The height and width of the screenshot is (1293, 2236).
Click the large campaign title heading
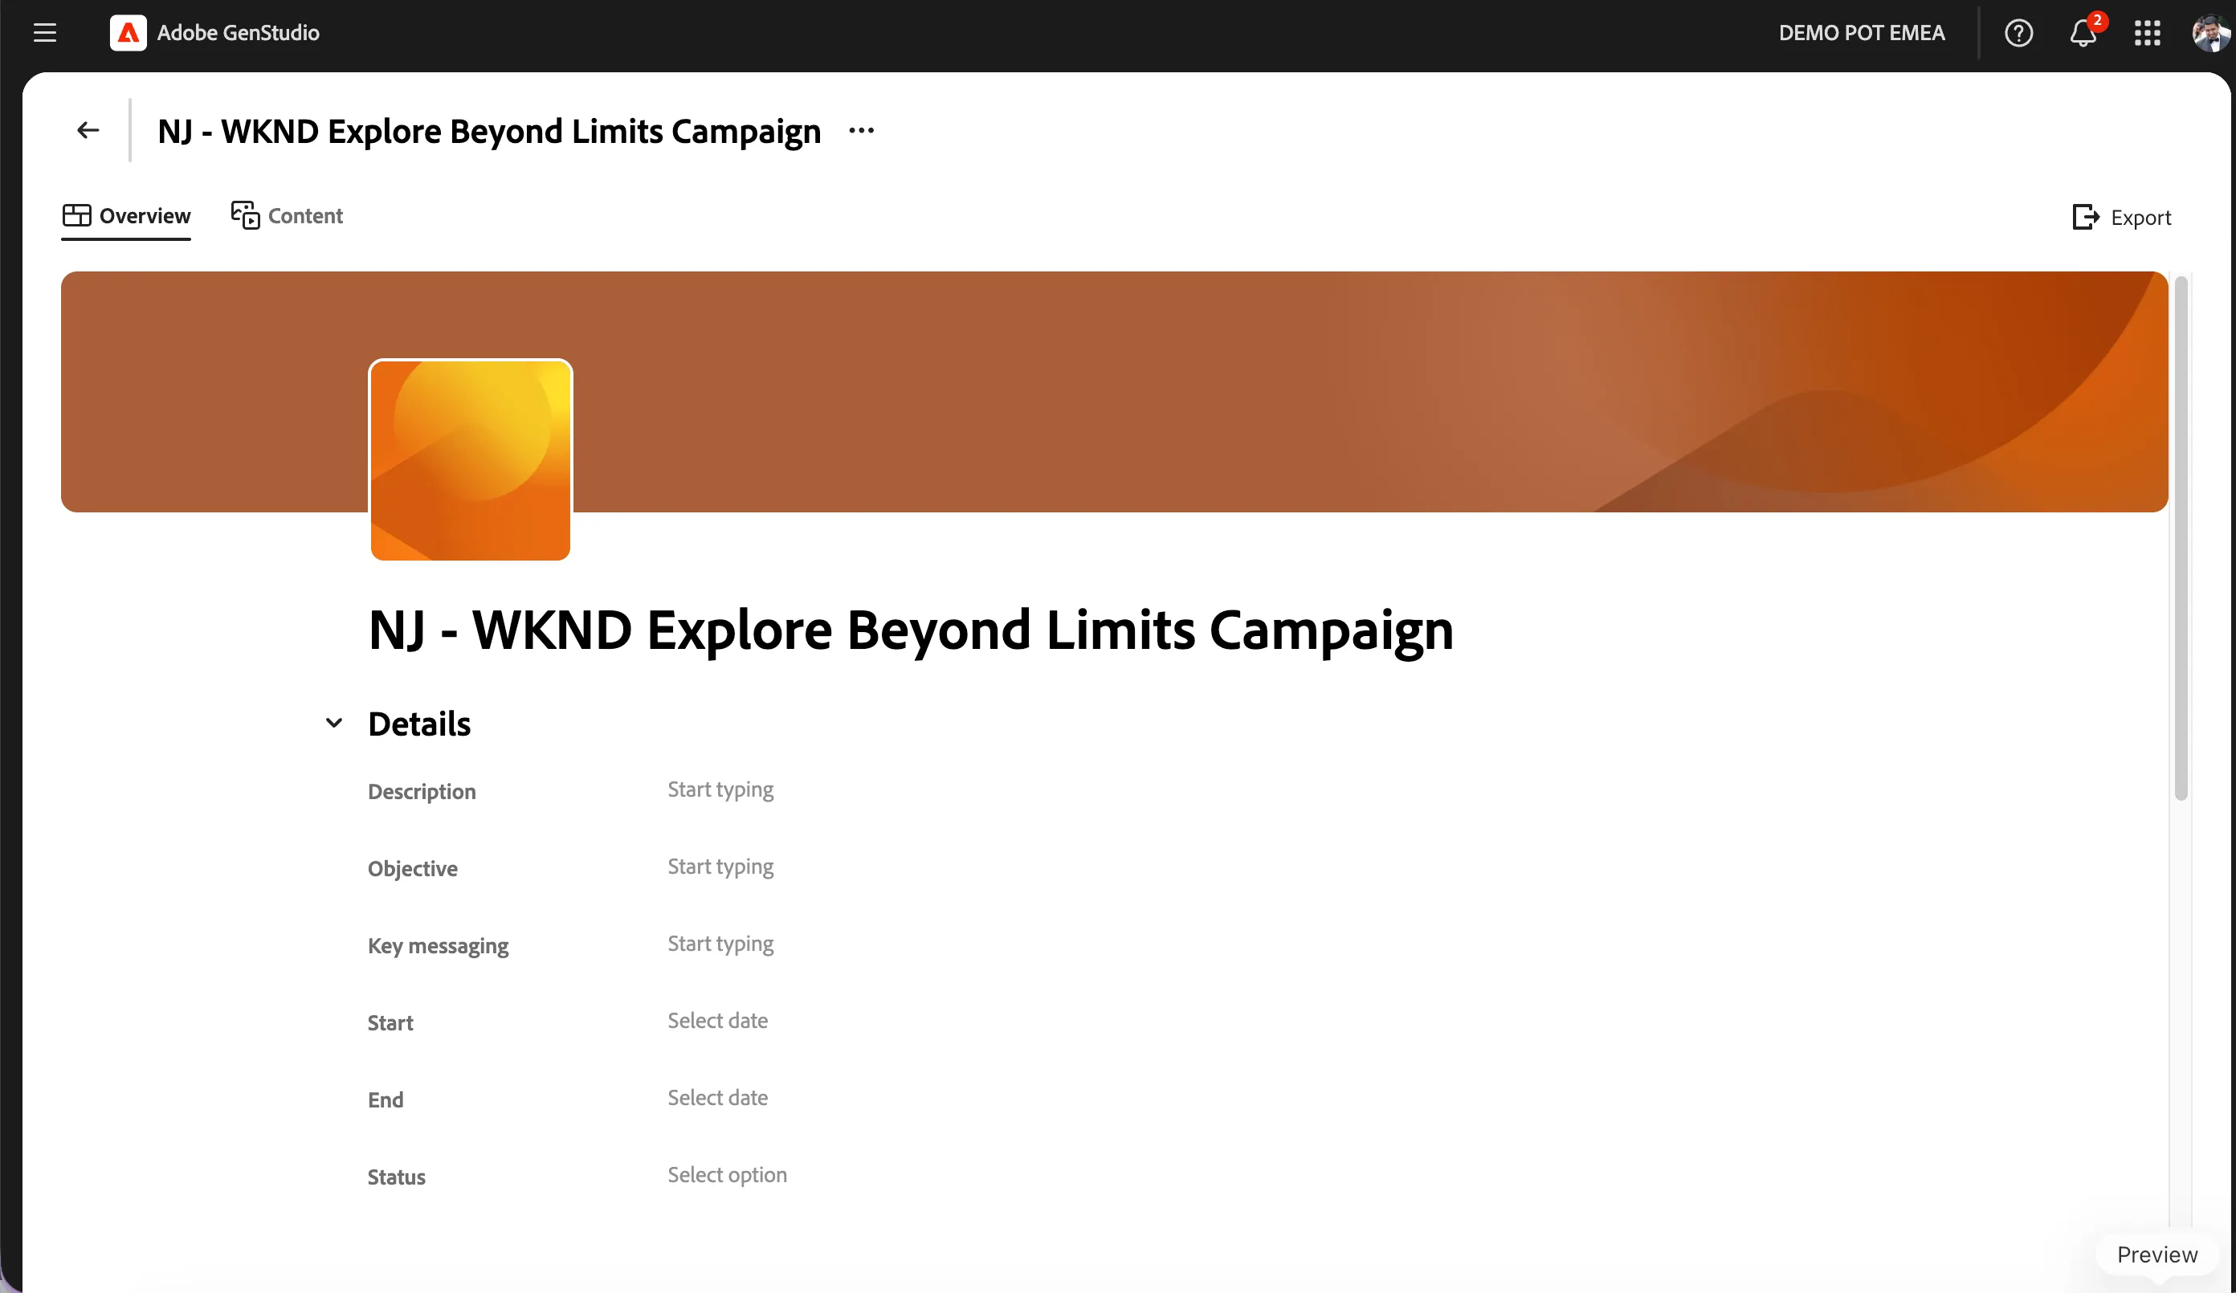[910, 631]
